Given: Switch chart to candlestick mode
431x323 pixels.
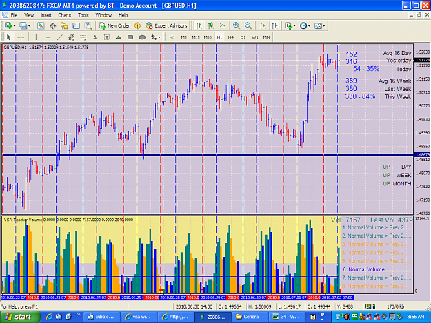Looking at the screenshot, I should [x=211, y=25].
